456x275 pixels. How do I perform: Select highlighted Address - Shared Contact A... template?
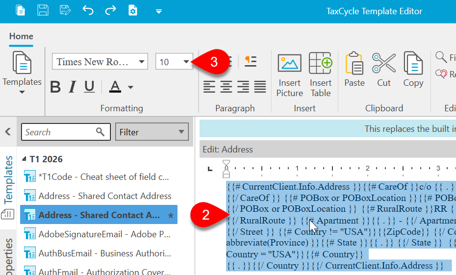tap(99, 215)
